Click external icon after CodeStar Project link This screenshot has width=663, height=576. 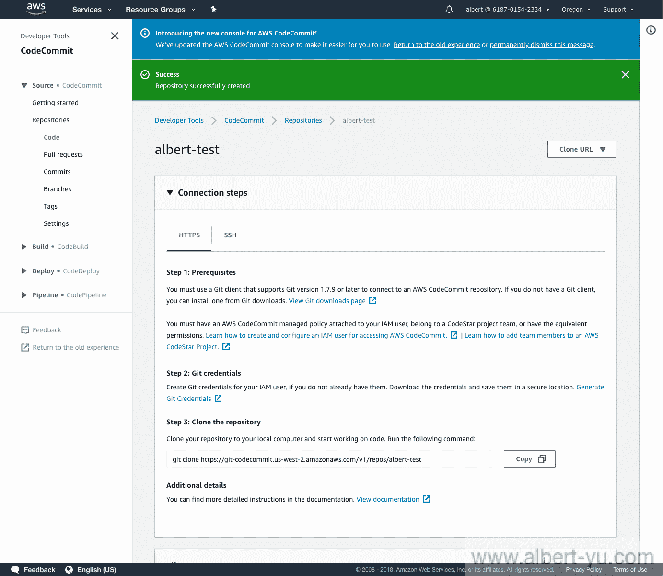226,347
